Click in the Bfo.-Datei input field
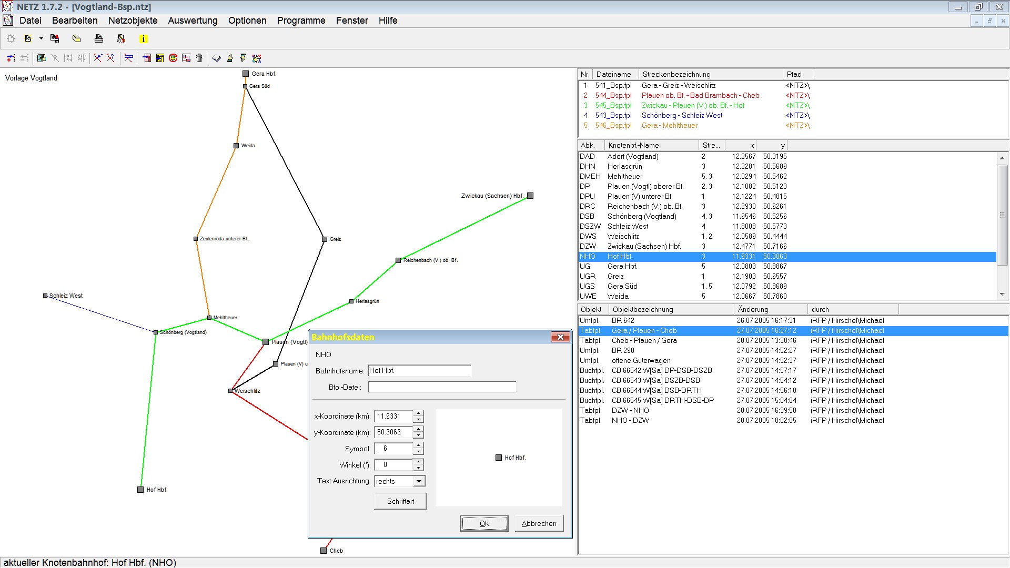 (442, 388)
